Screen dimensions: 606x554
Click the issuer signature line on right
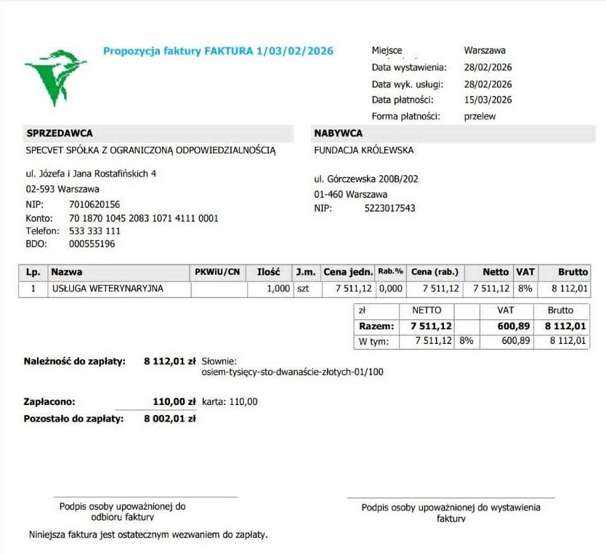[451, 498]
